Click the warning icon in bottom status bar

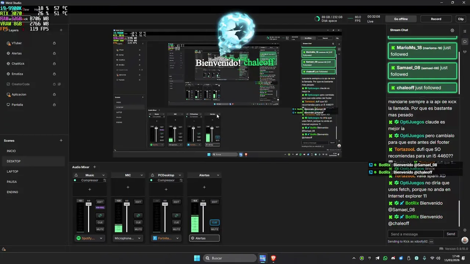4,249
